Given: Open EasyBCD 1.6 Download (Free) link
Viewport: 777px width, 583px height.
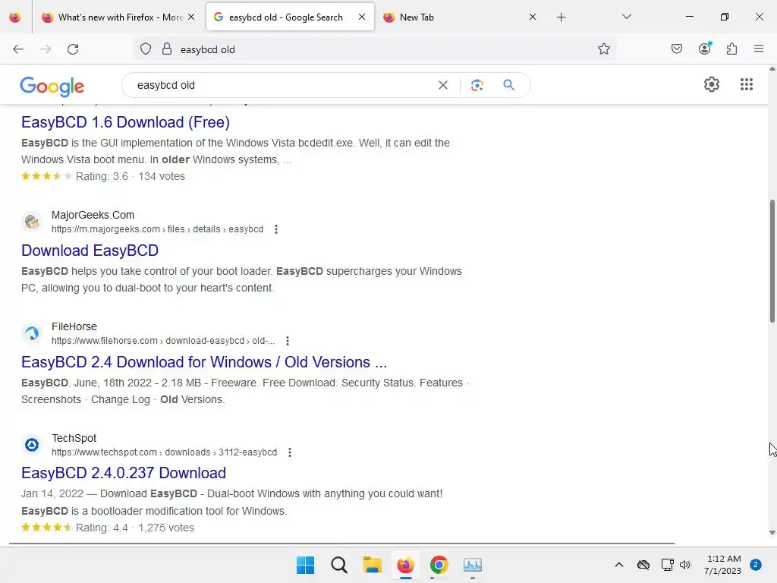Looking at the screenshot, I should coord(125,122).
